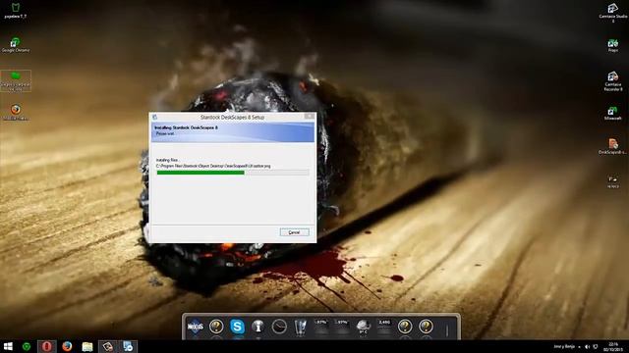Click the 97% meter next to the weather widget
The width and height of the screenshot is (629, 353).
click(x=342, y=327)
